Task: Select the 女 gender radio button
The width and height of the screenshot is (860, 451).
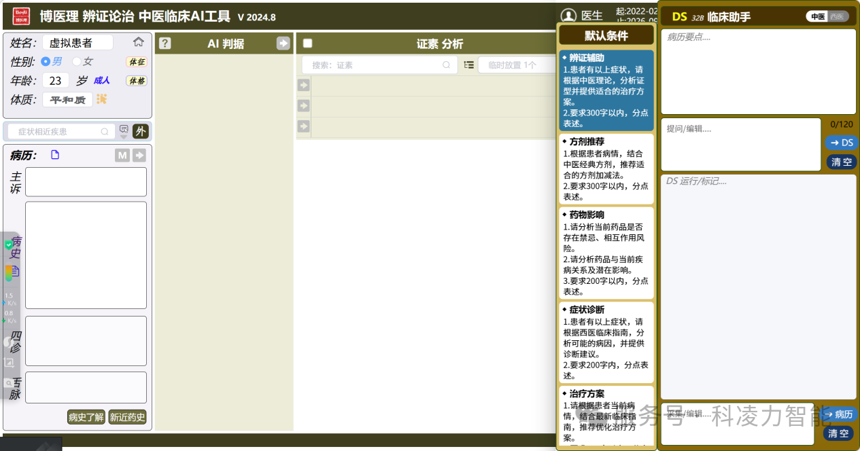Action: coord(77,61)
